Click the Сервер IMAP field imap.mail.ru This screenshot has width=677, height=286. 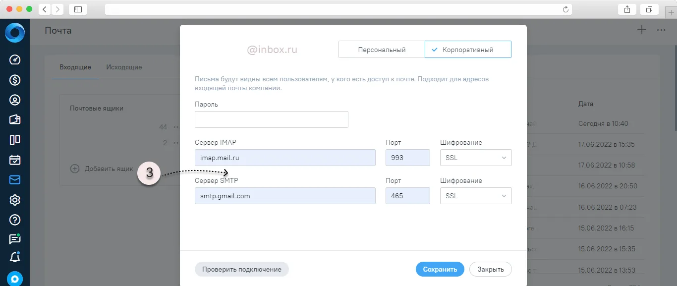(x=285, y=158)
